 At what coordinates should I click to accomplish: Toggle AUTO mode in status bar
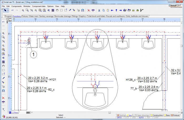click(141, 118)
